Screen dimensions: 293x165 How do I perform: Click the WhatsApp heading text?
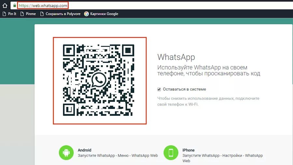tap(176, 57)
